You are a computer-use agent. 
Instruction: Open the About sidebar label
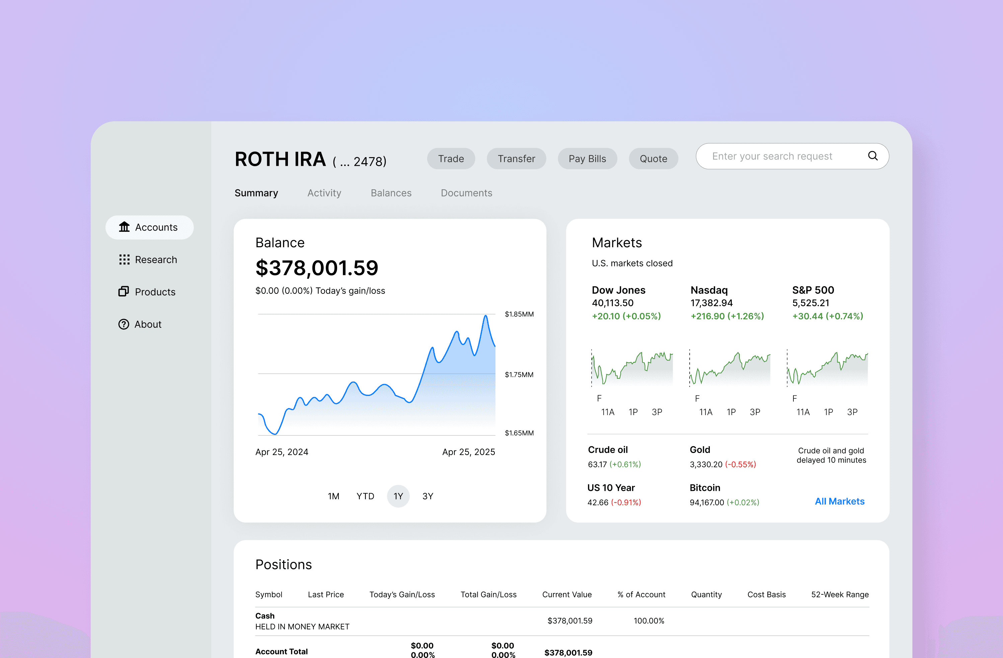point(148,324)
